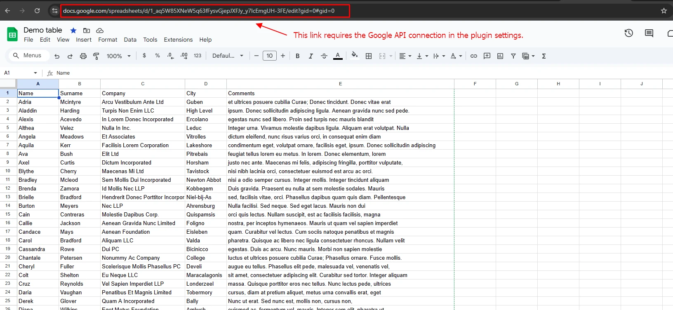Screen dimensions: 673x310
Task: Select cell containing Aliquam LLC
Action: tap(143, 240)
